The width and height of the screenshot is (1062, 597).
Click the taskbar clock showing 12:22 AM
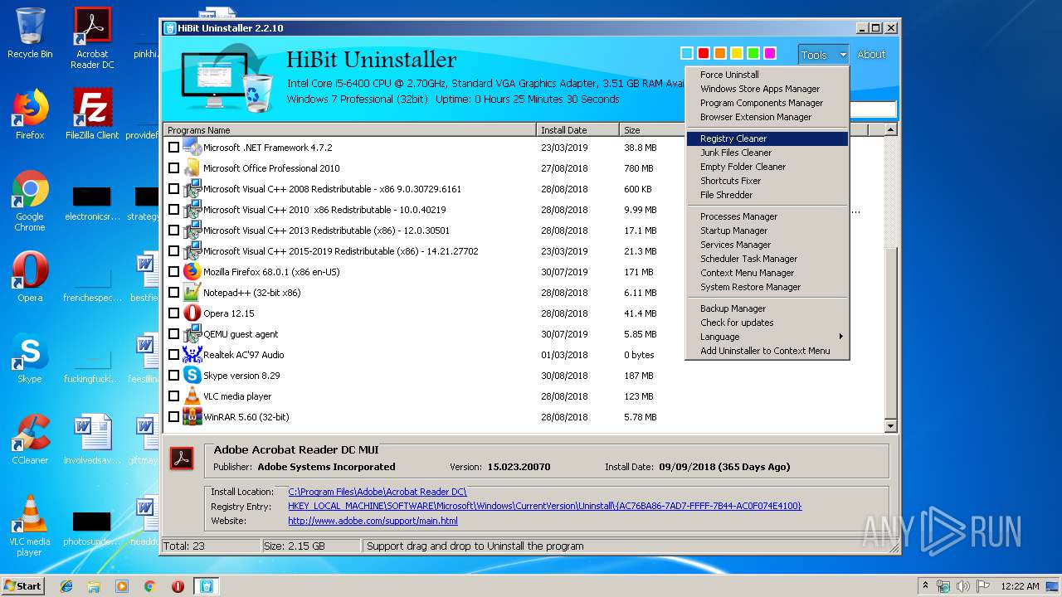(x=1020, y=586)
